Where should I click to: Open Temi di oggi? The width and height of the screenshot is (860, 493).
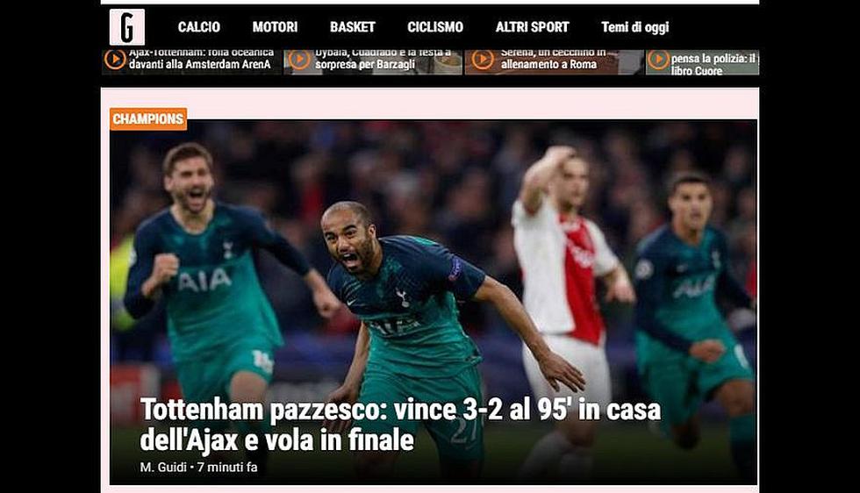(x=634, y=27)
